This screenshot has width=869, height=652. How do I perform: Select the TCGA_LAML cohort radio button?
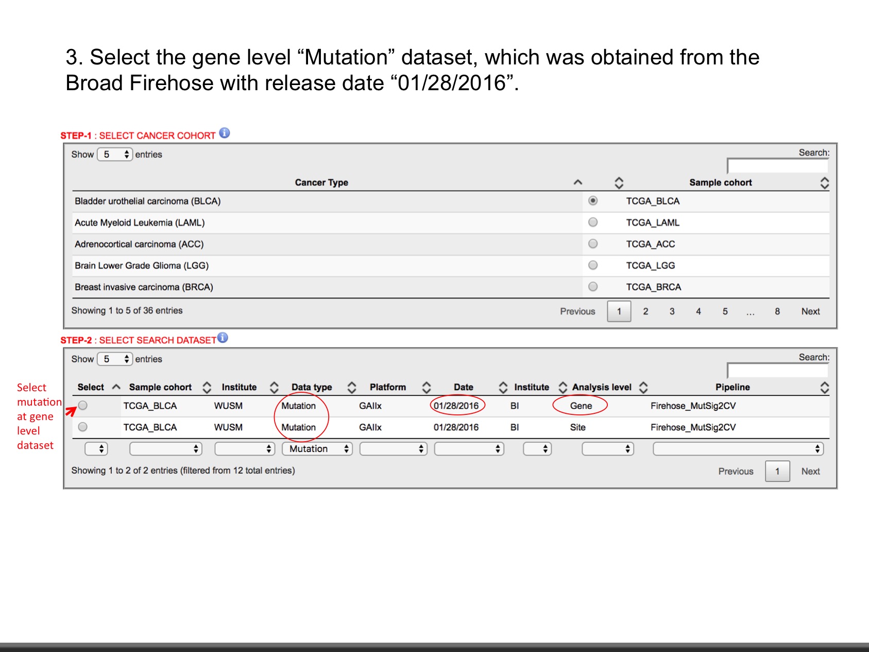pos(593,222)
